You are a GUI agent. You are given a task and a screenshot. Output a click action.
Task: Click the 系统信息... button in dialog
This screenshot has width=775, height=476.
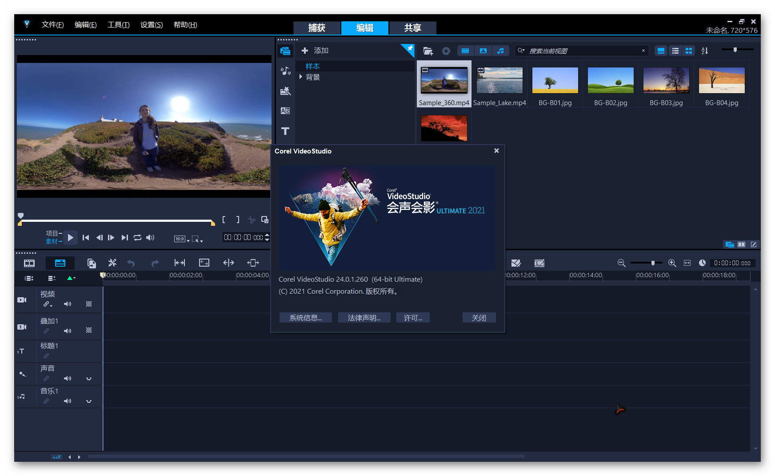(x=305, y=318)
